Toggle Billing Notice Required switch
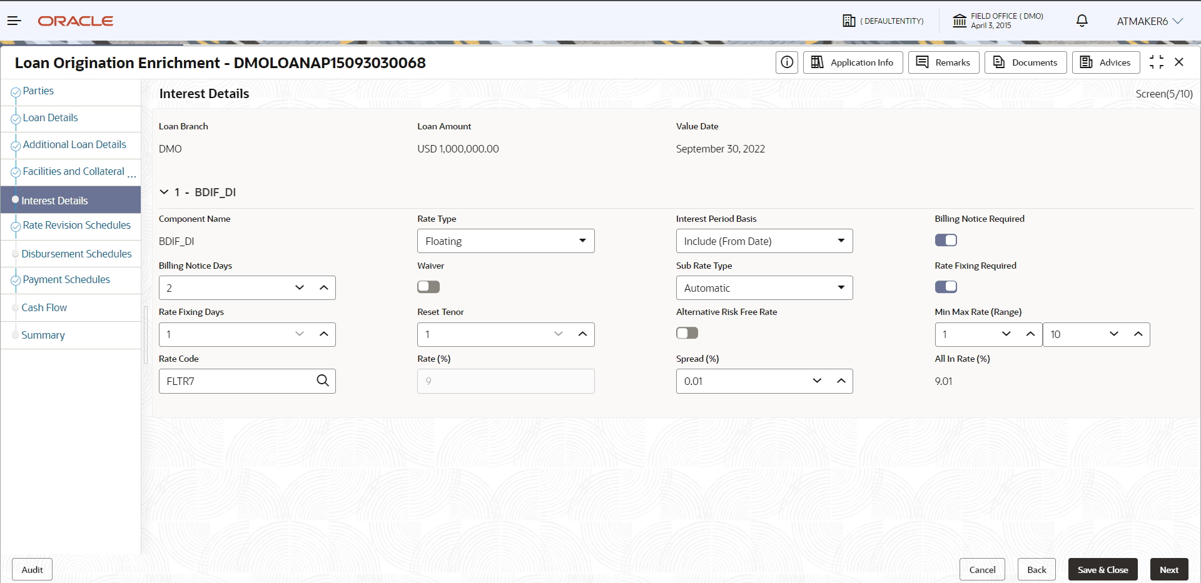The height and width of the screenshot is (583, 1201). click(946, 240)
